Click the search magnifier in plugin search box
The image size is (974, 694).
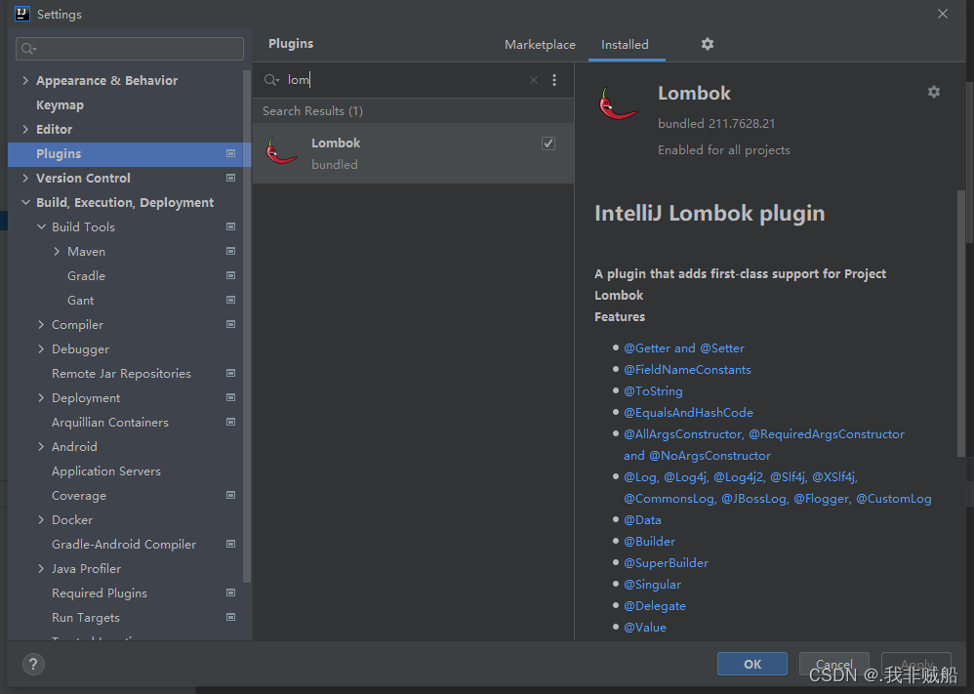click(271, 79)
